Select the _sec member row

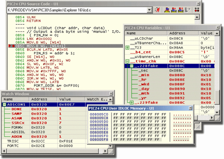click(x=169, y=70)
